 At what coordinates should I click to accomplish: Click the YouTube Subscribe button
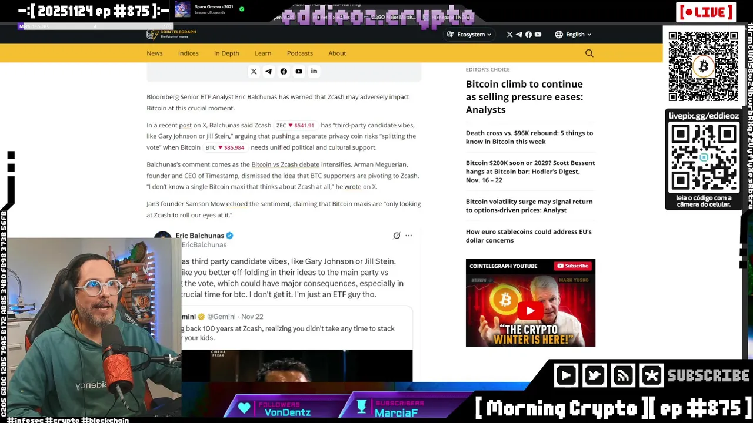(572, 266)
